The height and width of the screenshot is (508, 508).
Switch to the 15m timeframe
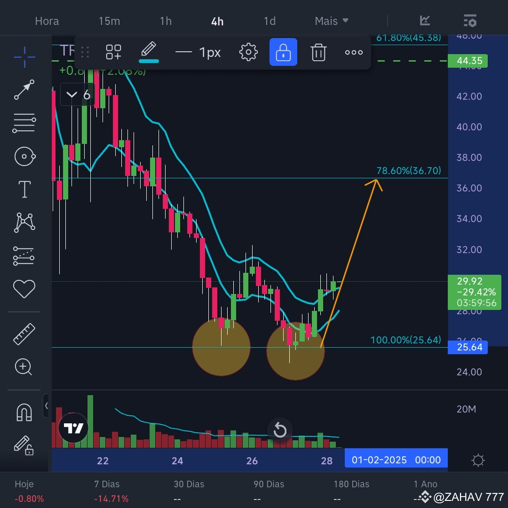point(109,21)
